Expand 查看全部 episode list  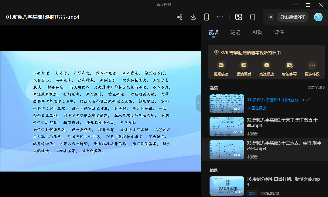coord(316,88)
